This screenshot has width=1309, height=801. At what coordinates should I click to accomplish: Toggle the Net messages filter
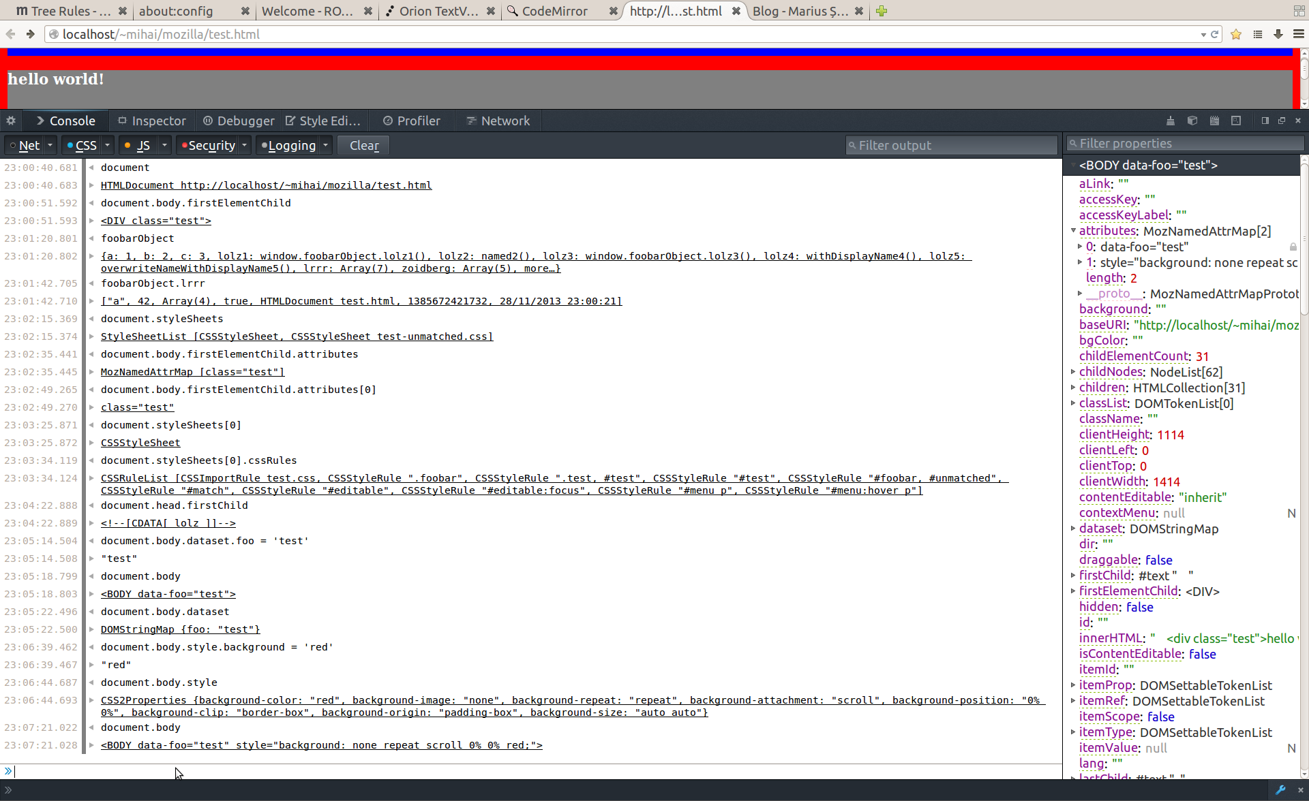coord(25,145)
